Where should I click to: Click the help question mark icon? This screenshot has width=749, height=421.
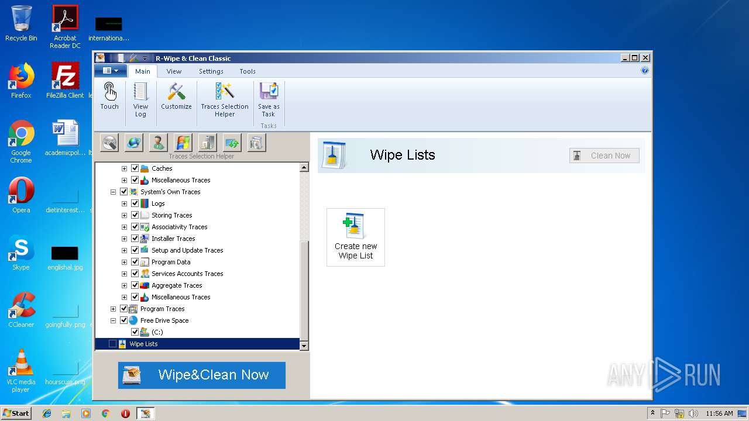[645, 71]
